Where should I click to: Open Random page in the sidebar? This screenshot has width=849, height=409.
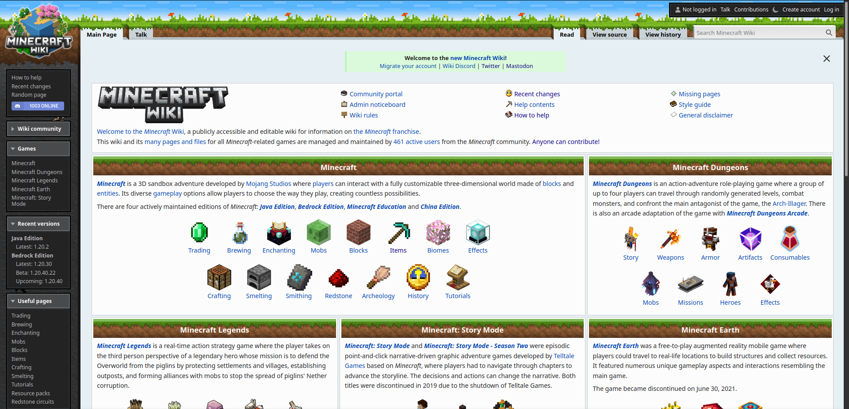click(29, 95)
